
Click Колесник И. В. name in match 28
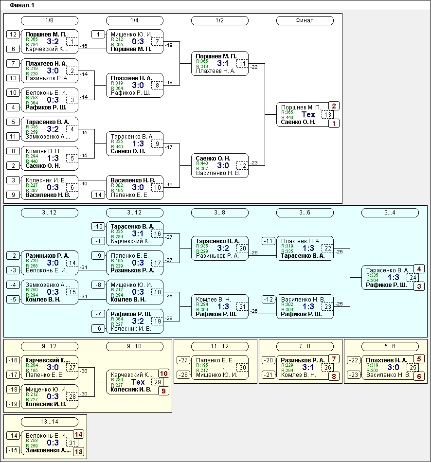(46, 404)
